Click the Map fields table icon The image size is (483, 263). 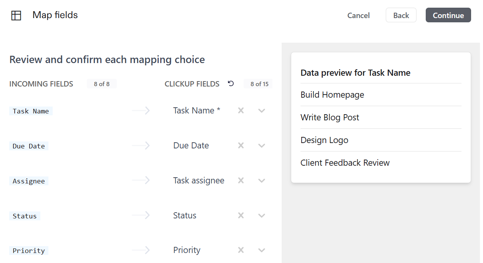click(x=16, y=15)
